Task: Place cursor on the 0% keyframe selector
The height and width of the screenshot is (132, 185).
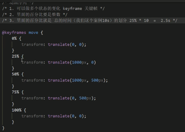Action: point(14,39)
